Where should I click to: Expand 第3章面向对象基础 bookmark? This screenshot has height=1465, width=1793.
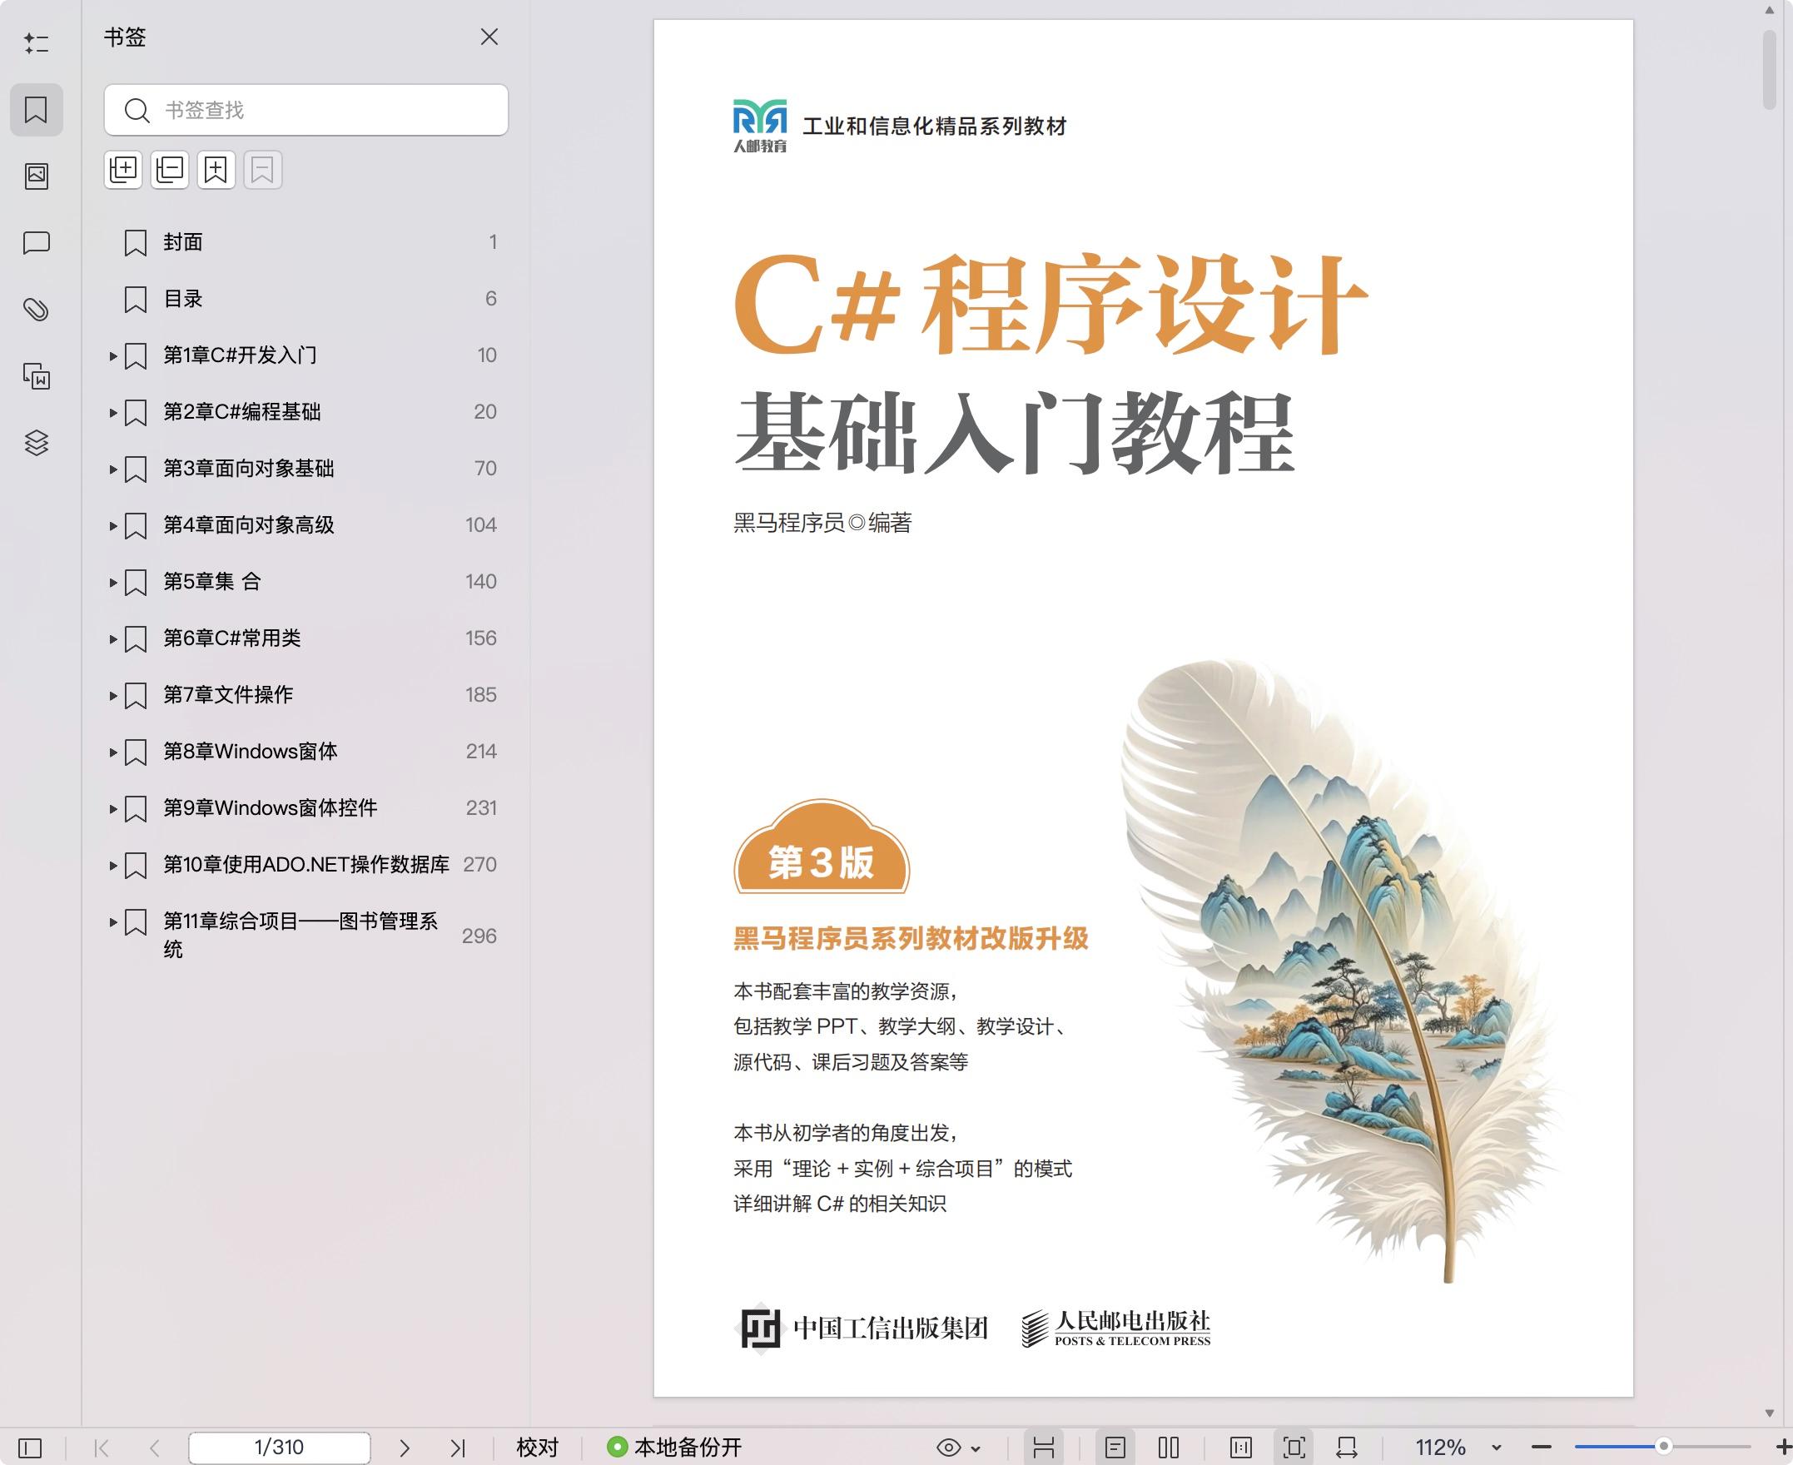(113, 469)
